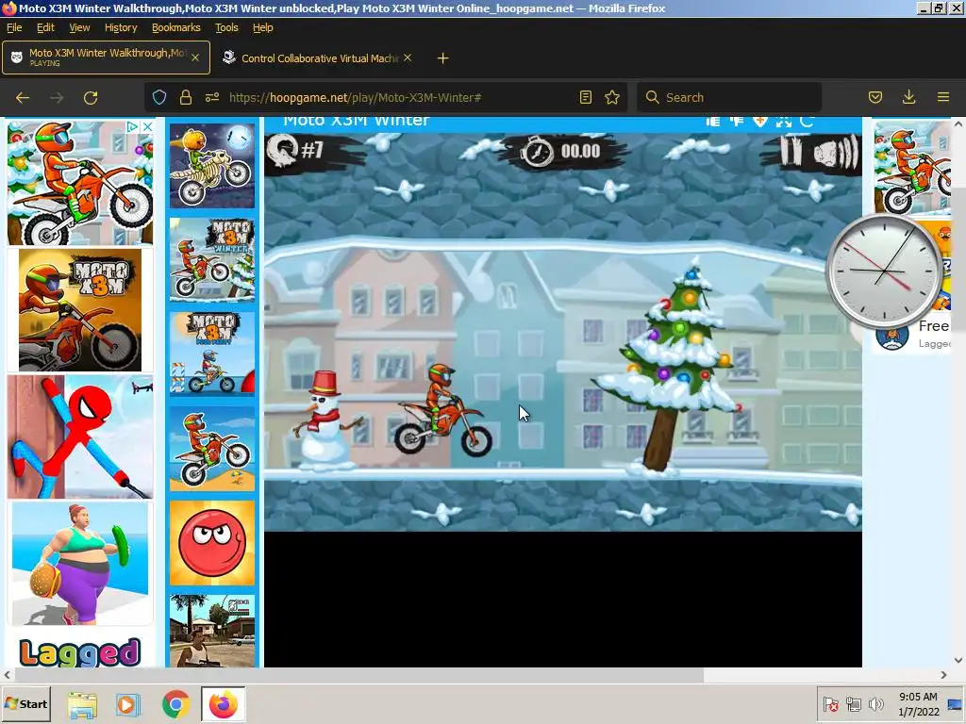Click the thumbs-down dislike icon above the game

[x=737, y=122]
